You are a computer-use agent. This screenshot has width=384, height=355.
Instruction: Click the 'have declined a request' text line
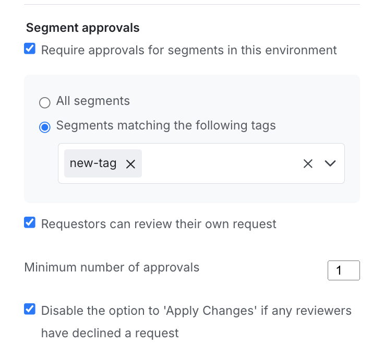click(110, 333)
